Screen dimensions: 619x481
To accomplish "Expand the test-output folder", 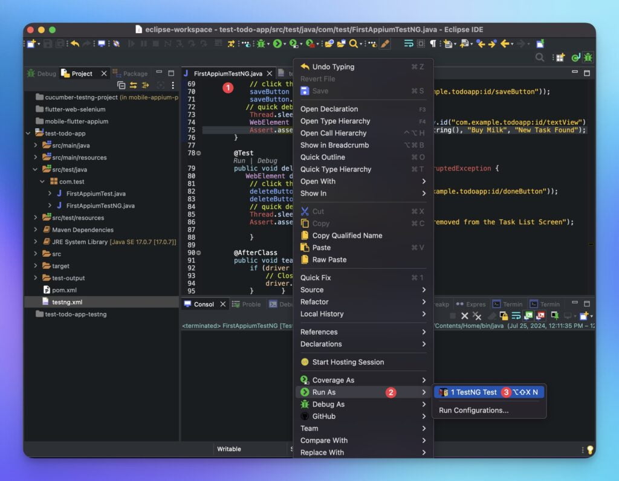I will [x=36, y=278].
